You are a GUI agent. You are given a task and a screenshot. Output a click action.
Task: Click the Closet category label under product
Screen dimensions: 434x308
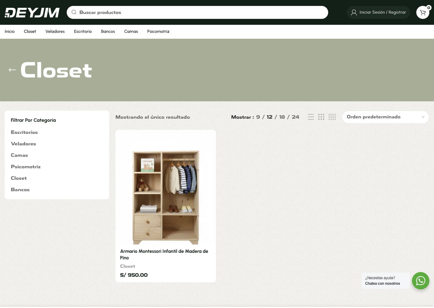pos(128,266)
